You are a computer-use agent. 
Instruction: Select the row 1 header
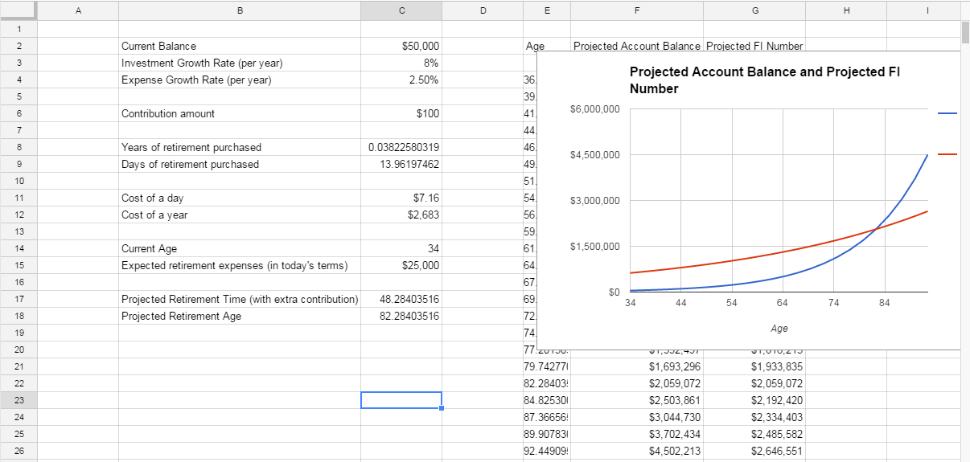click(18, 29)
